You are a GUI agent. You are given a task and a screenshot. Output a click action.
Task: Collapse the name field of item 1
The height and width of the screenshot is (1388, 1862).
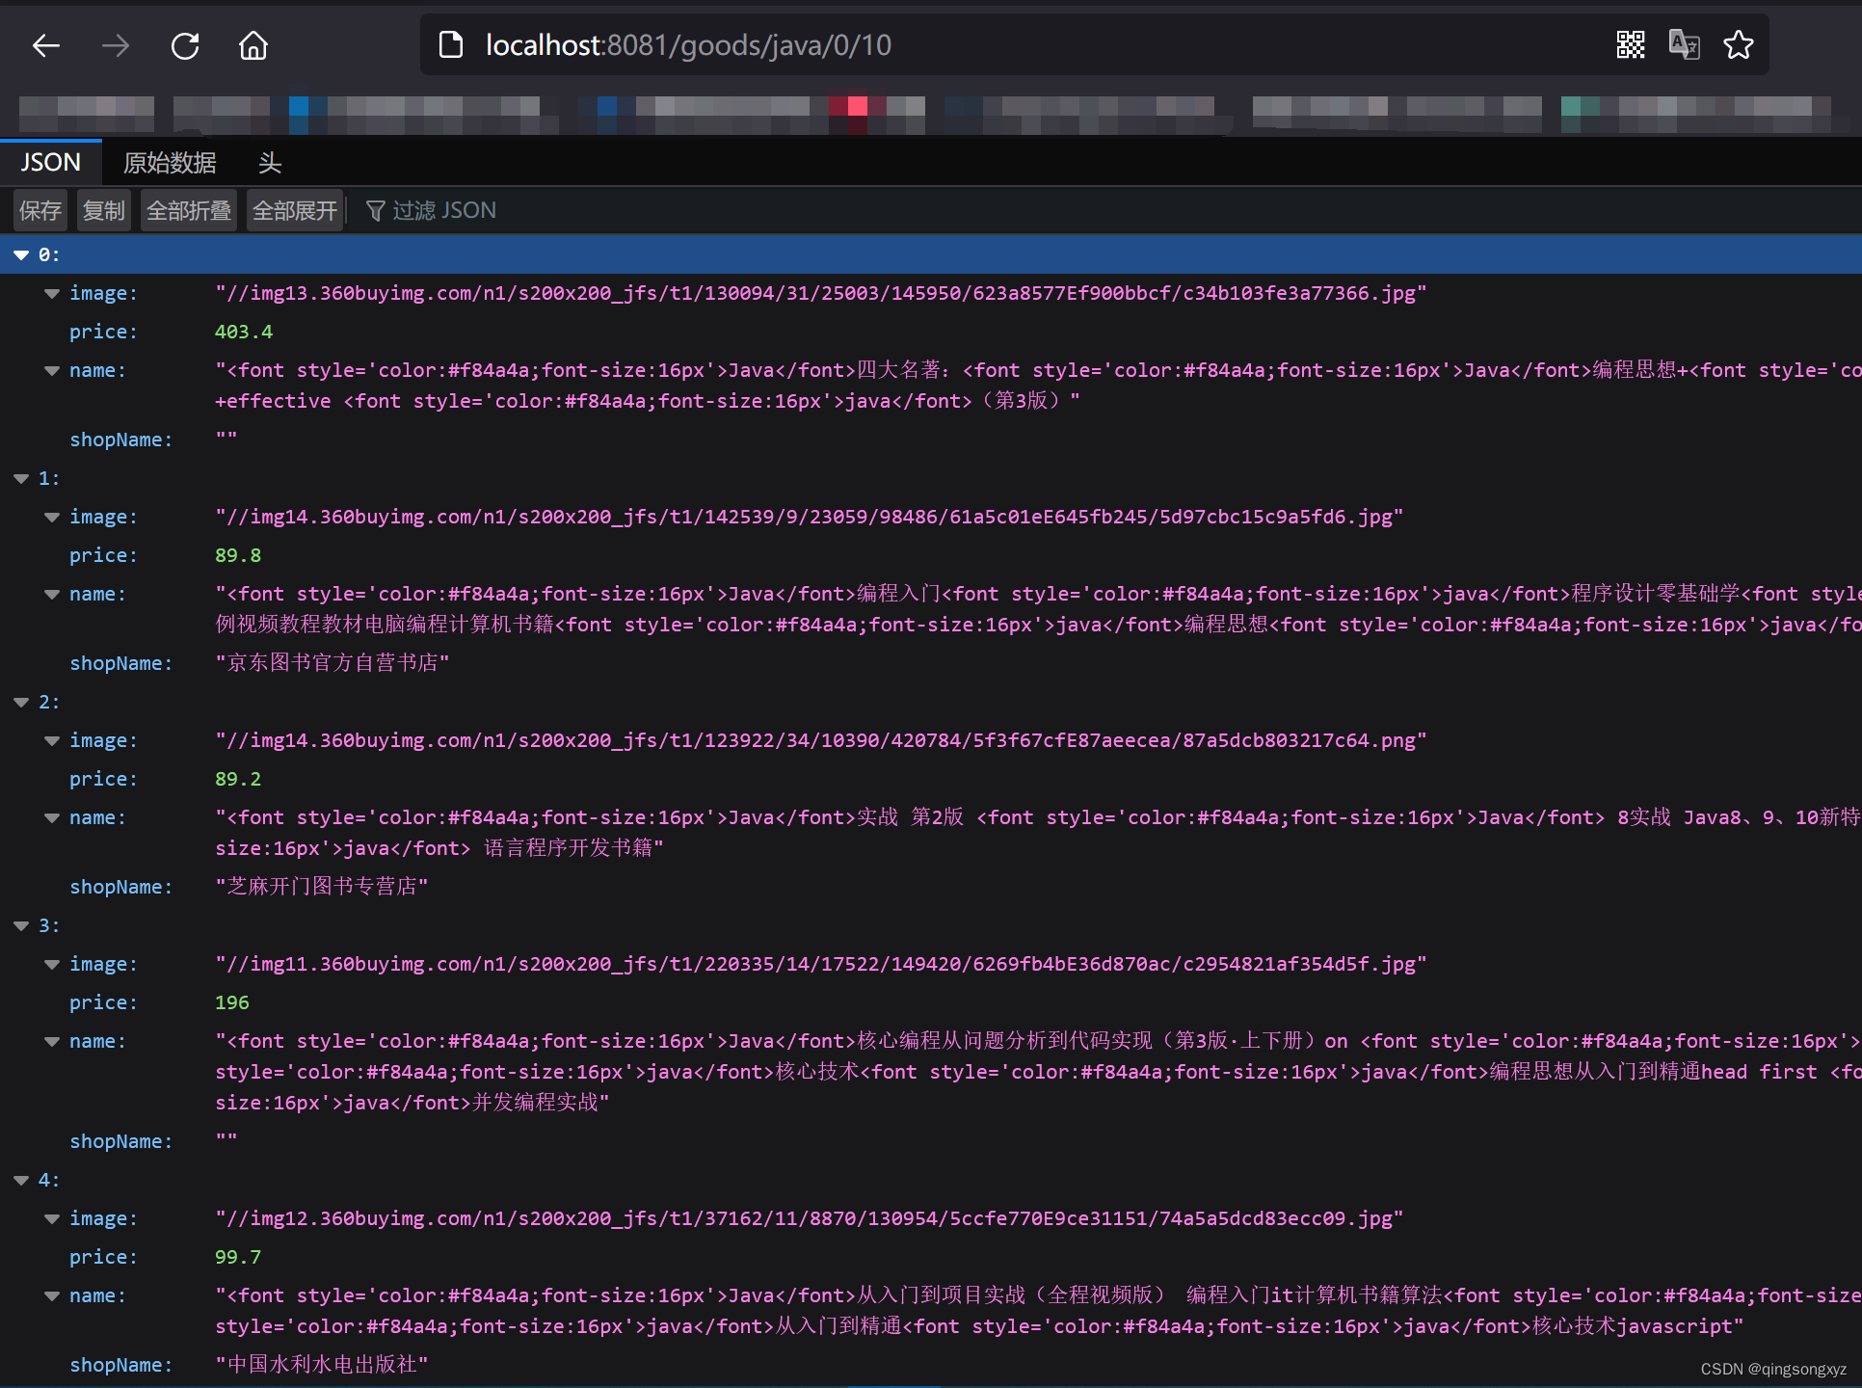coord(52,594)
